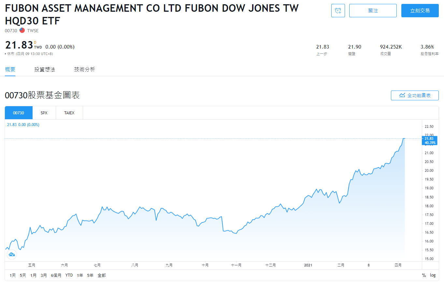The image size is (444, 285).
Task: Click the Taiwan flag icon next to TWSE
Action: pyautogui.click(x=22, y=31)
